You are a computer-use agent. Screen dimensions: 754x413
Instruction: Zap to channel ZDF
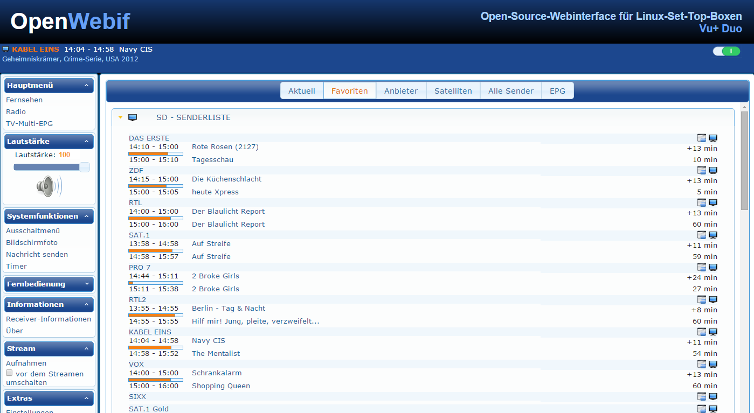click(x=136, y=170)
